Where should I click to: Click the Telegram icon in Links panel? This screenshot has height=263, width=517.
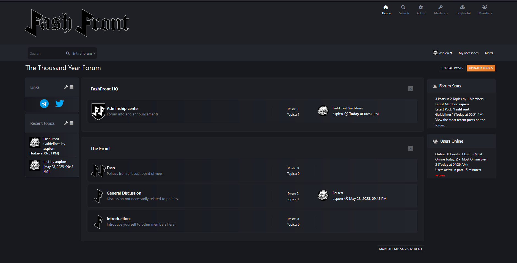click(x=44, y=104)
